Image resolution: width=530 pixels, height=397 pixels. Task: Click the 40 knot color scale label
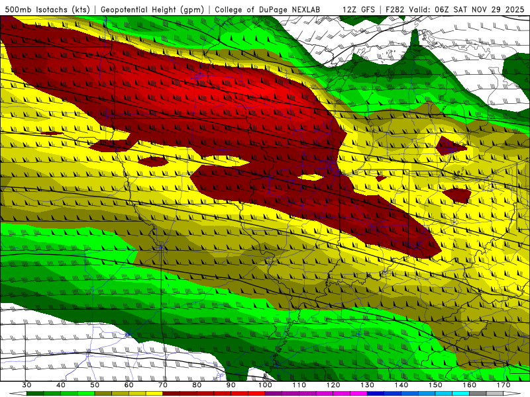point(61,385)
